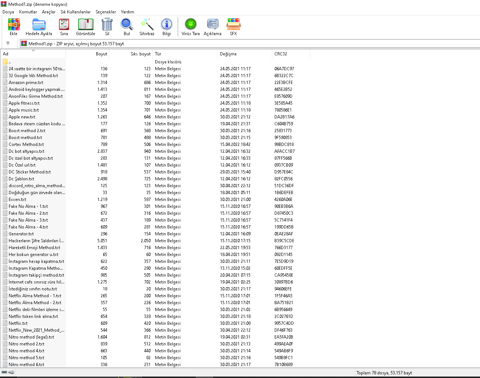This screenshot has width=480, height=378.
Task: Click the Ekle (Add) toolbar icon
Action: coord(14,25)
